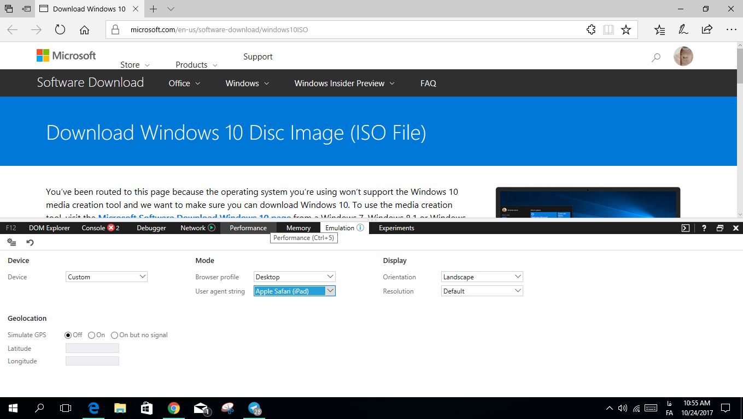
Task: Switch to the Memory tab
Action: tap(299, 228)
